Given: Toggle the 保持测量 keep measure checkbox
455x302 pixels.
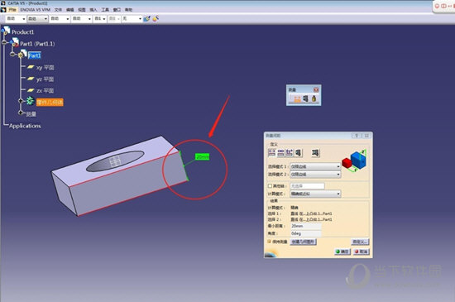Looking at the screenshot, I should coord(270,242).
